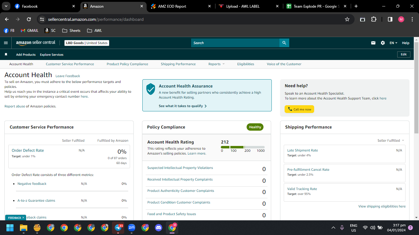Image resolution: width=419 pixels, height=235 pixels.
Task: Open the EN language dropdown
Action: (393, 43)
